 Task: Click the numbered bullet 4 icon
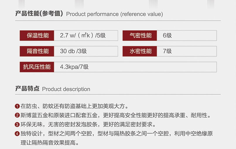[17, 134]
